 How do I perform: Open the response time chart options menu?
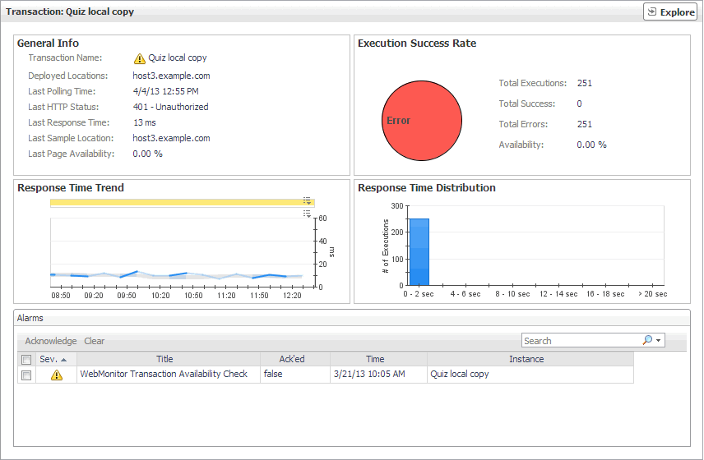coord(307,214)
